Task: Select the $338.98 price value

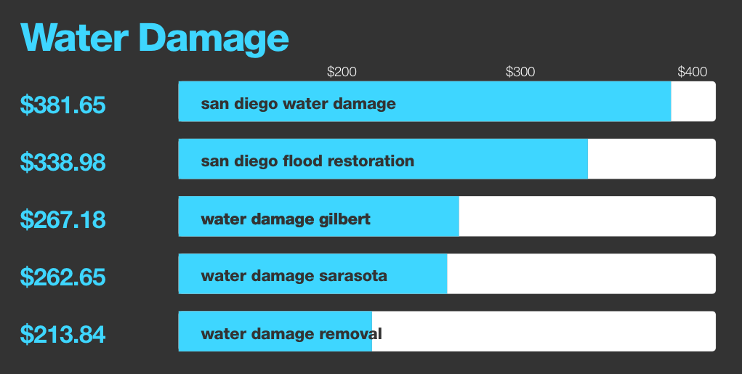Action: tap(63, 162)
